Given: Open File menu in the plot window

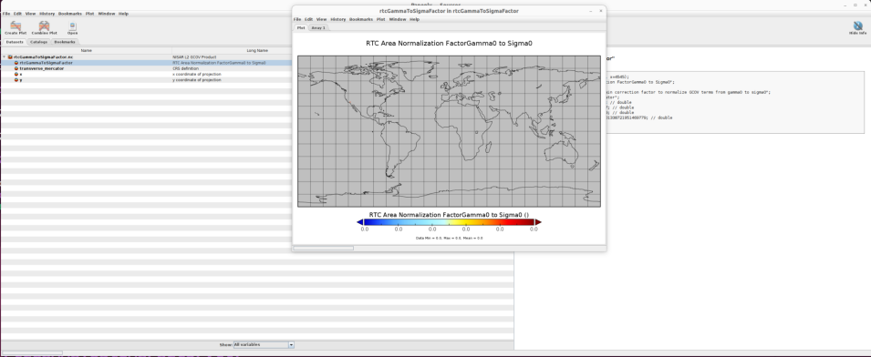Looking at the screenshot, I should 297,19.
